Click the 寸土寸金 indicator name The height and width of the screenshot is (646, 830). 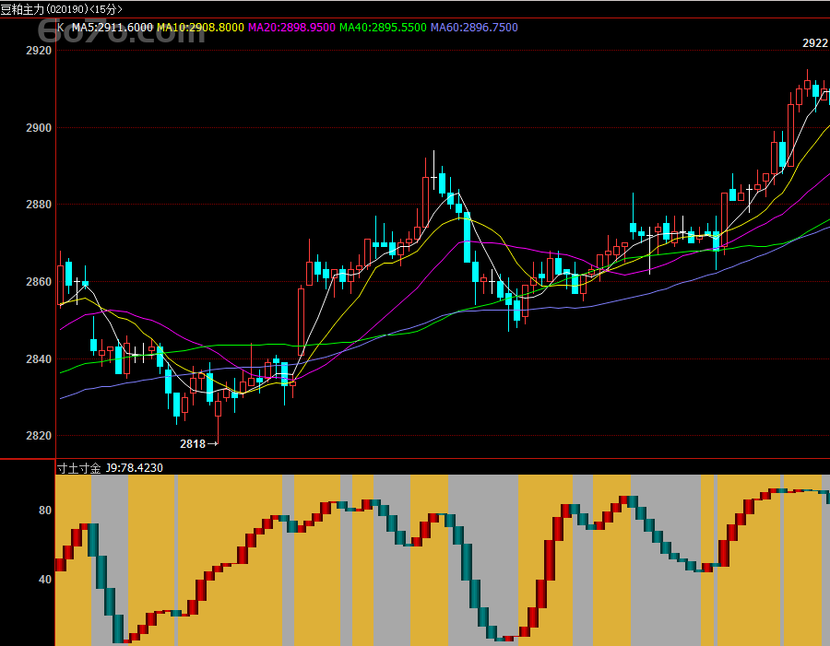[x=78, y=468]
